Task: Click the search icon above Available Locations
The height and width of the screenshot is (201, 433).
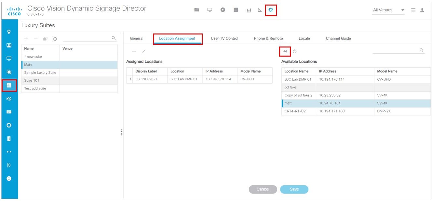Action: pyautogui.click(x=421, y=50)
